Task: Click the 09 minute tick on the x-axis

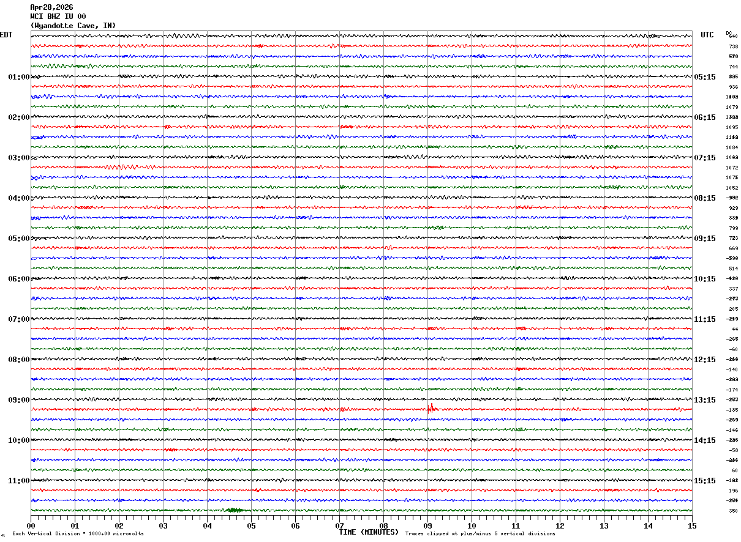Action: click(428, 525)
